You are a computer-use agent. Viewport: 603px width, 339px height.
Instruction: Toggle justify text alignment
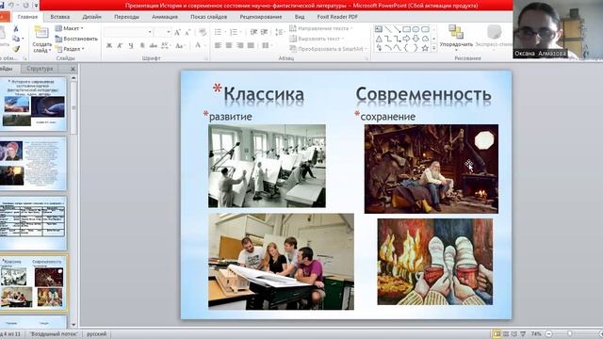click(x=251, y=45)
